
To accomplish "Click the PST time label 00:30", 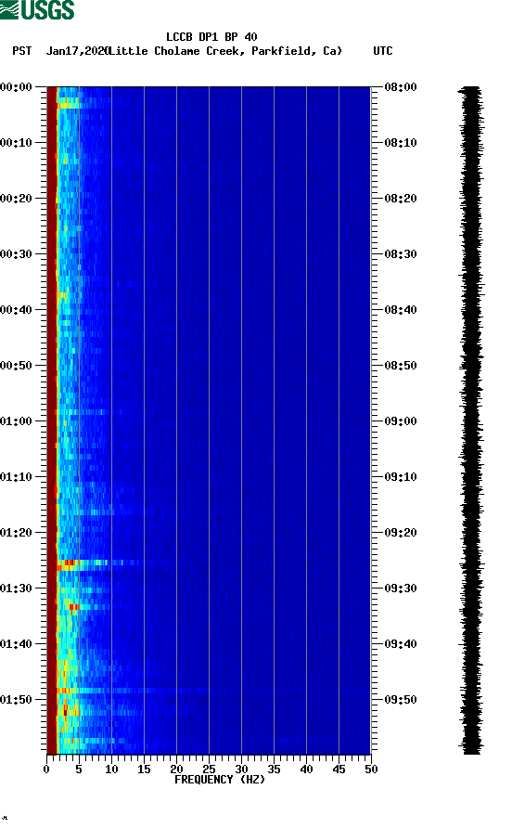I will coord(16,254).
